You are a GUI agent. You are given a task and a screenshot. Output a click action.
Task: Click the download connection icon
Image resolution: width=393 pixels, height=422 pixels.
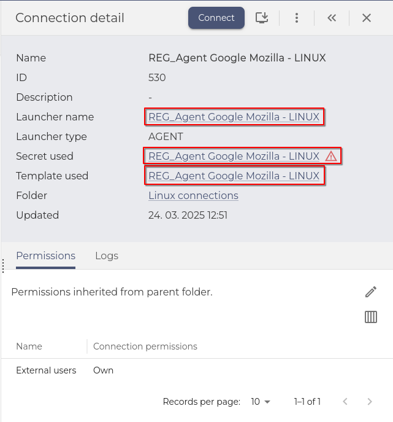pos(262,18)
